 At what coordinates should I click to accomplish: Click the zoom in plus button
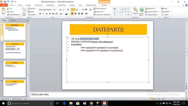(x=183, y=99)
